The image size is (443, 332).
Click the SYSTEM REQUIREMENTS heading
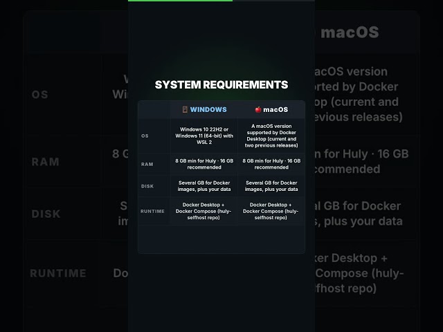(x=221, y=84)
